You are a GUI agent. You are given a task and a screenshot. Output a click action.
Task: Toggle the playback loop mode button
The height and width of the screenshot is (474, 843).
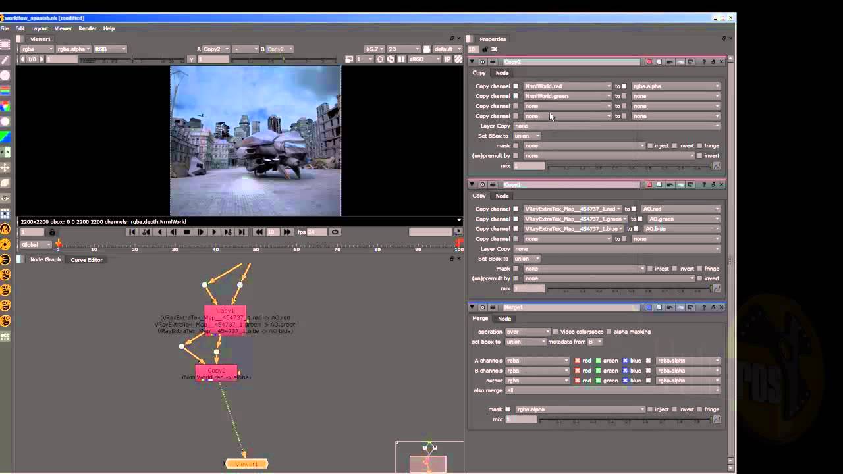click(335, 232)
